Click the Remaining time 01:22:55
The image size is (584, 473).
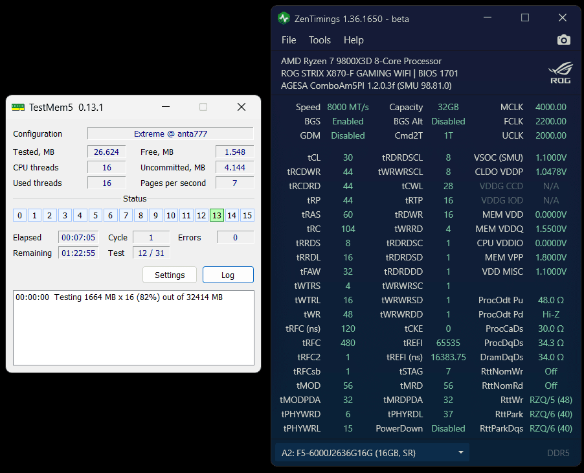[78, 253]
